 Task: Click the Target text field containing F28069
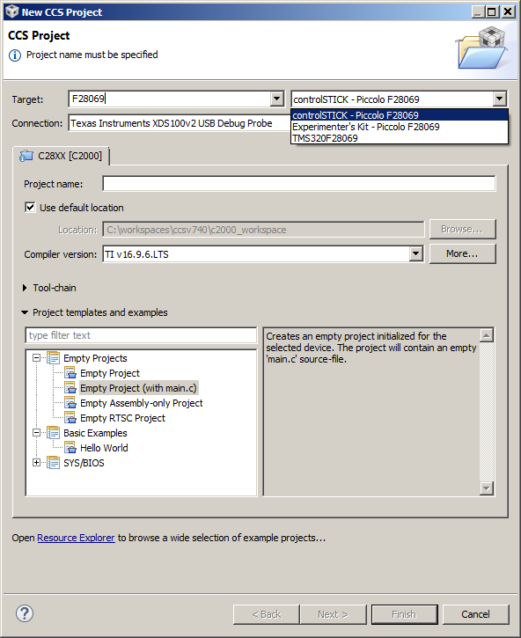(x=170, y=99)
